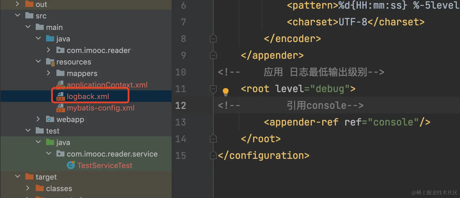Image resolution: width=460 pixels, height=198 pixels.
Task: Expand the webapp folder chevron
Action: [x=38, y=119]
